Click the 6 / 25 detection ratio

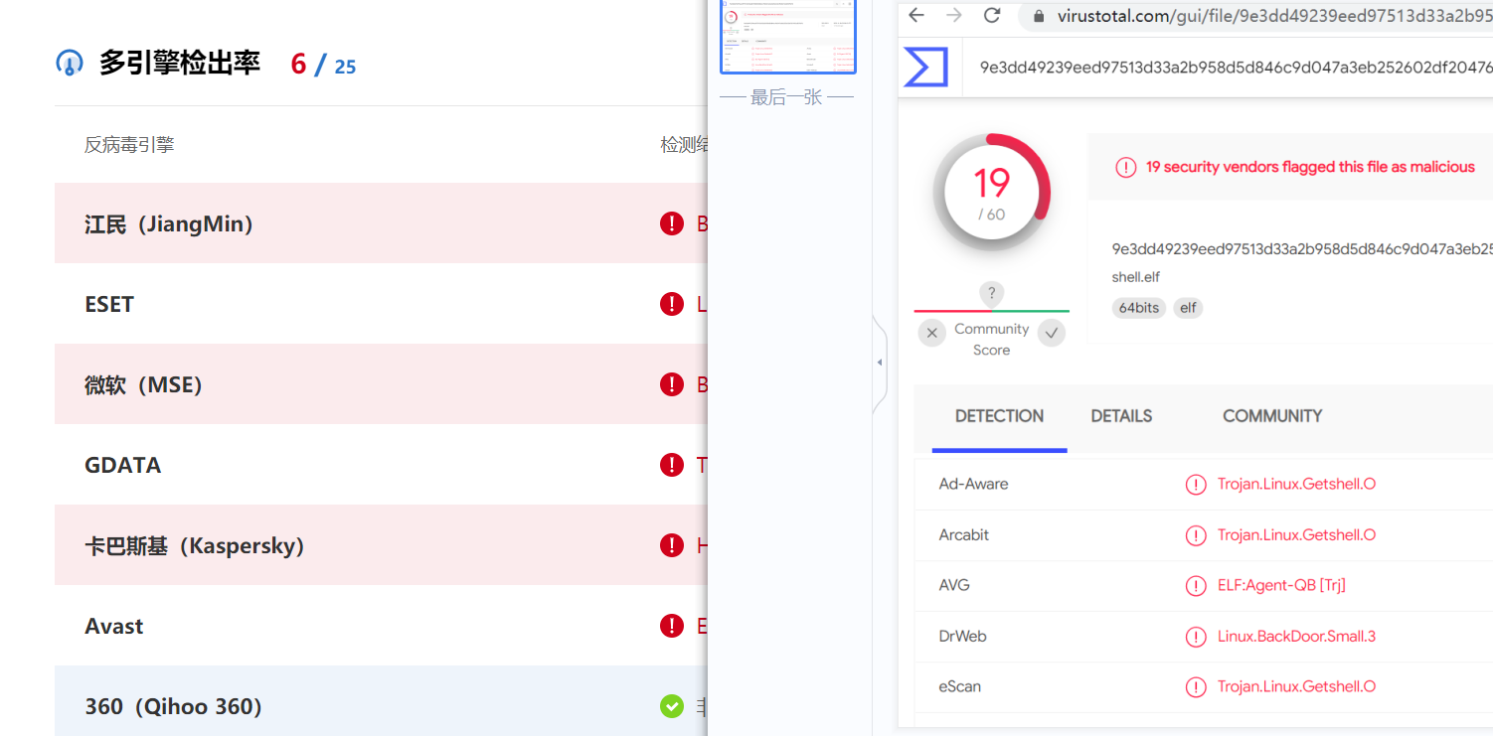click(323, 65)
